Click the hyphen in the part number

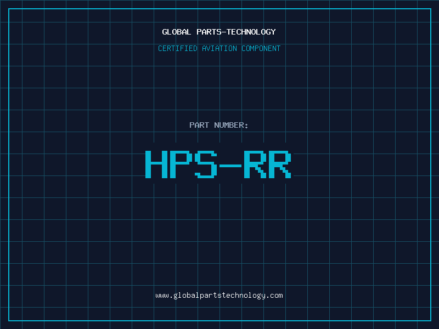click(x=230, y=165)
